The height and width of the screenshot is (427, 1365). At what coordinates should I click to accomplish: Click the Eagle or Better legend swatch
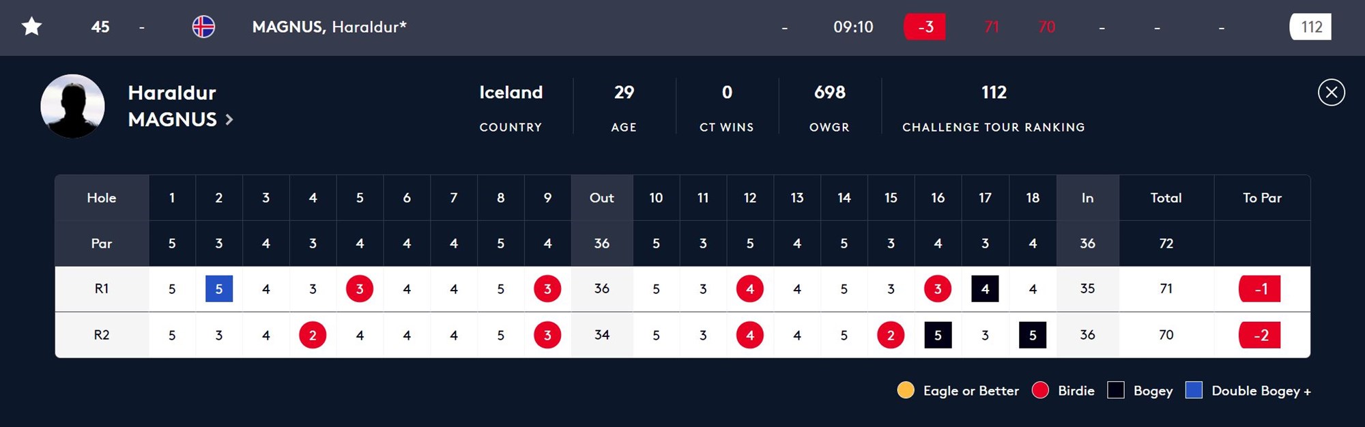(x=906, y=390)
